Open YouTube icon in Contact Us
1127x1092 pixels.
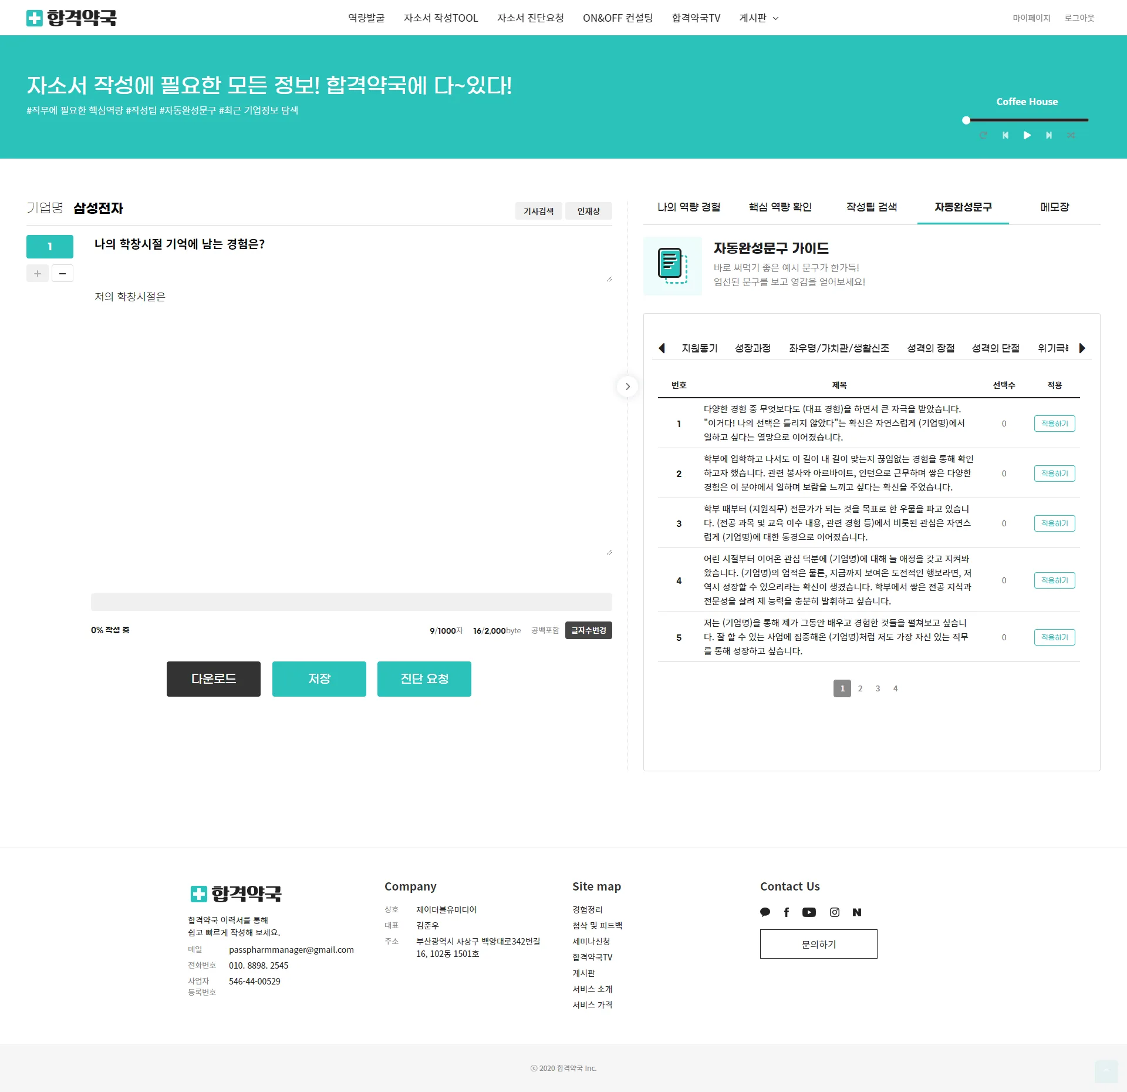[x=809, y=912]
